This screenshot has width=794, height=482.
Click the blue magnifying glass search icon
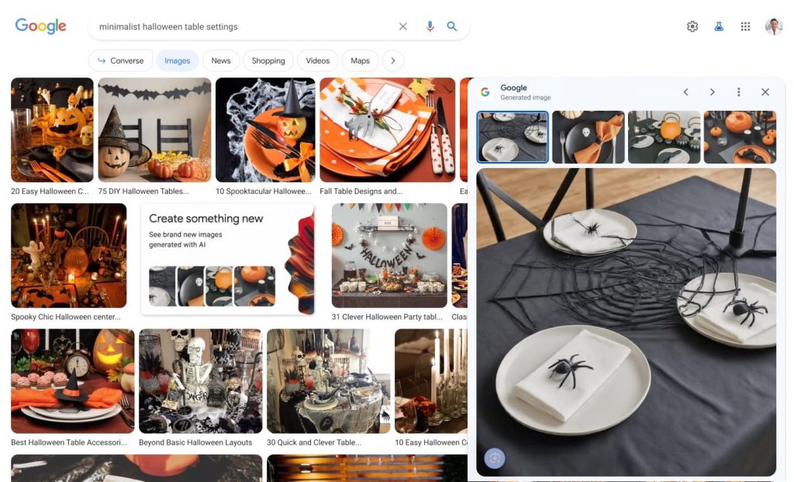[452, 26]
